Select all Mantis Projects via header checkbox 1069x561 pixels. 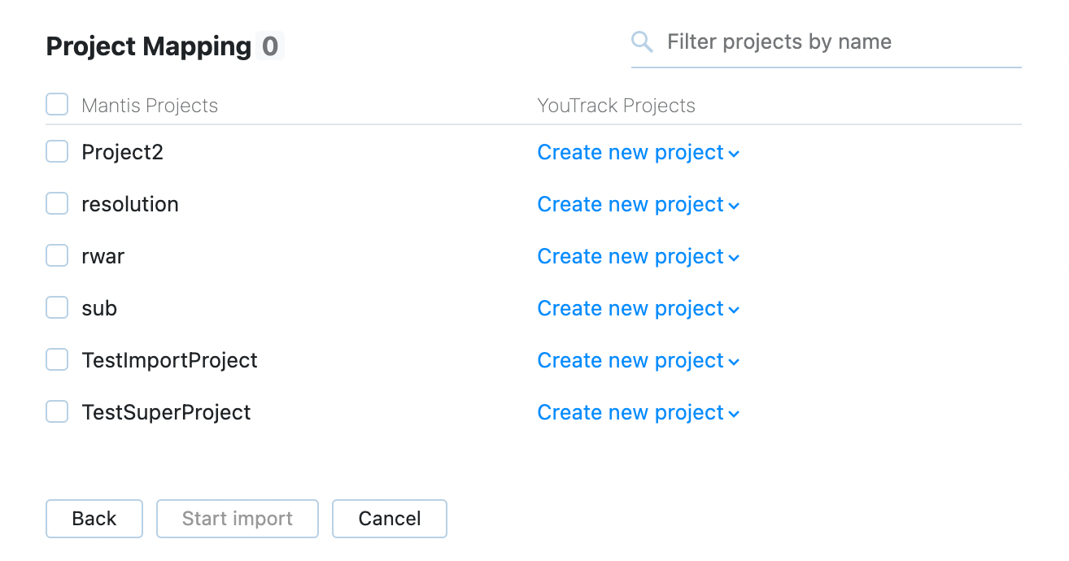56,104
